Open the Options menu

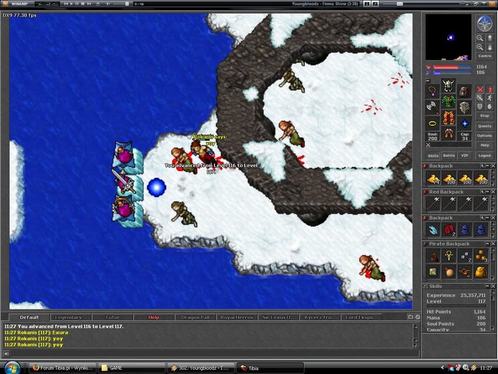pos(485,135)
